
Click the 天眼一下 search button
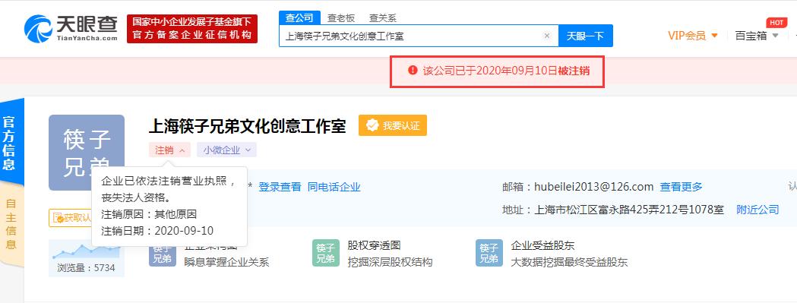coord(586,36)
